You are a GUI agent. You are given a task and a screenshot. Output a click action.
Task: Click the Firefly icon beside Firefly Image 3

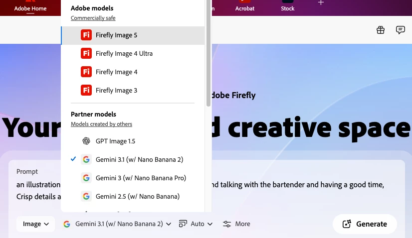pyautogui.click(x=86, y=90)
